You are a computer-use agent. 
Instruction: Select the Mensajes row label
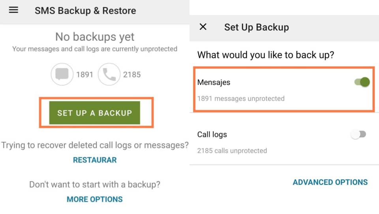pos(214,82)
